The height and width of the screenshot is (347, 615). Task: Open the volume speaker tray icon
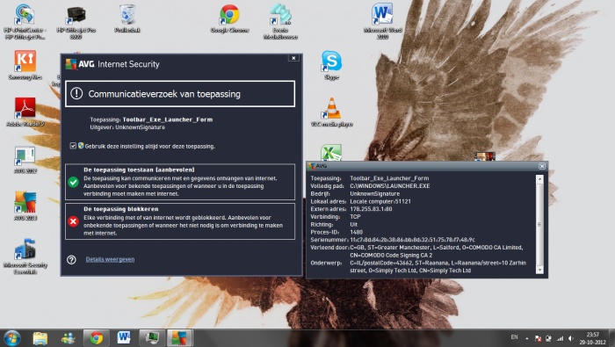click(571, 338)
